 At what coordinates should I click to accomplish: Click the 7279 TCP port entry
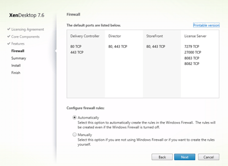[191, 46]
